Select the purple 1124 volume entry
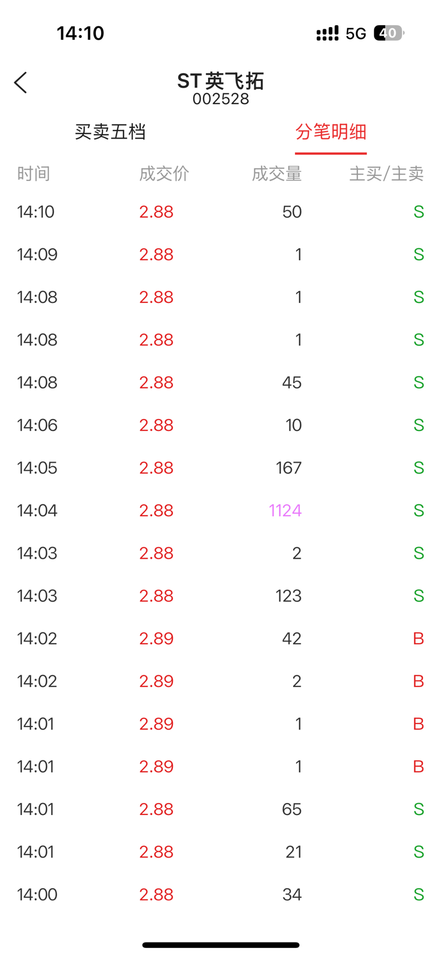 285,510
